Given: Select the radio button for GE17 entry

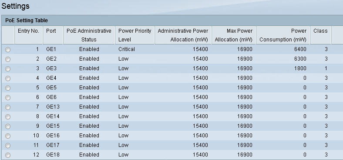Looking at the screenshot, I should (x=8, y=146).
